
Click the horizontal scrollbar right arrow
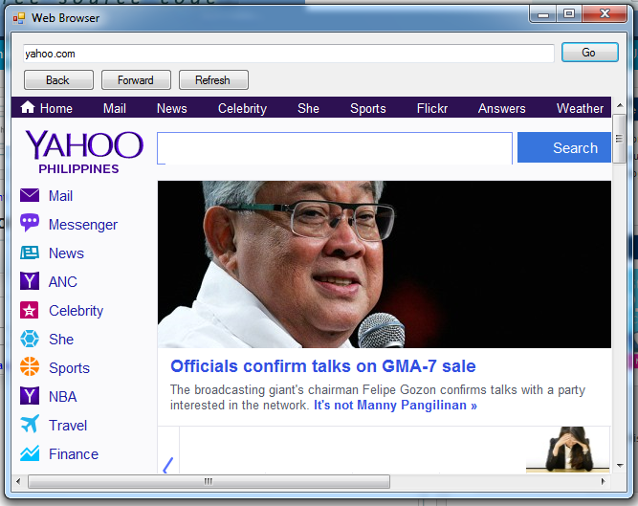coord(603,481)
